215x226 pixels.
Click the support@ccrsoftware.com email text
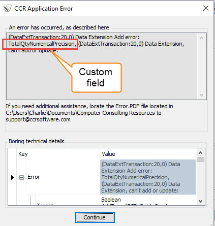(38, 119)
